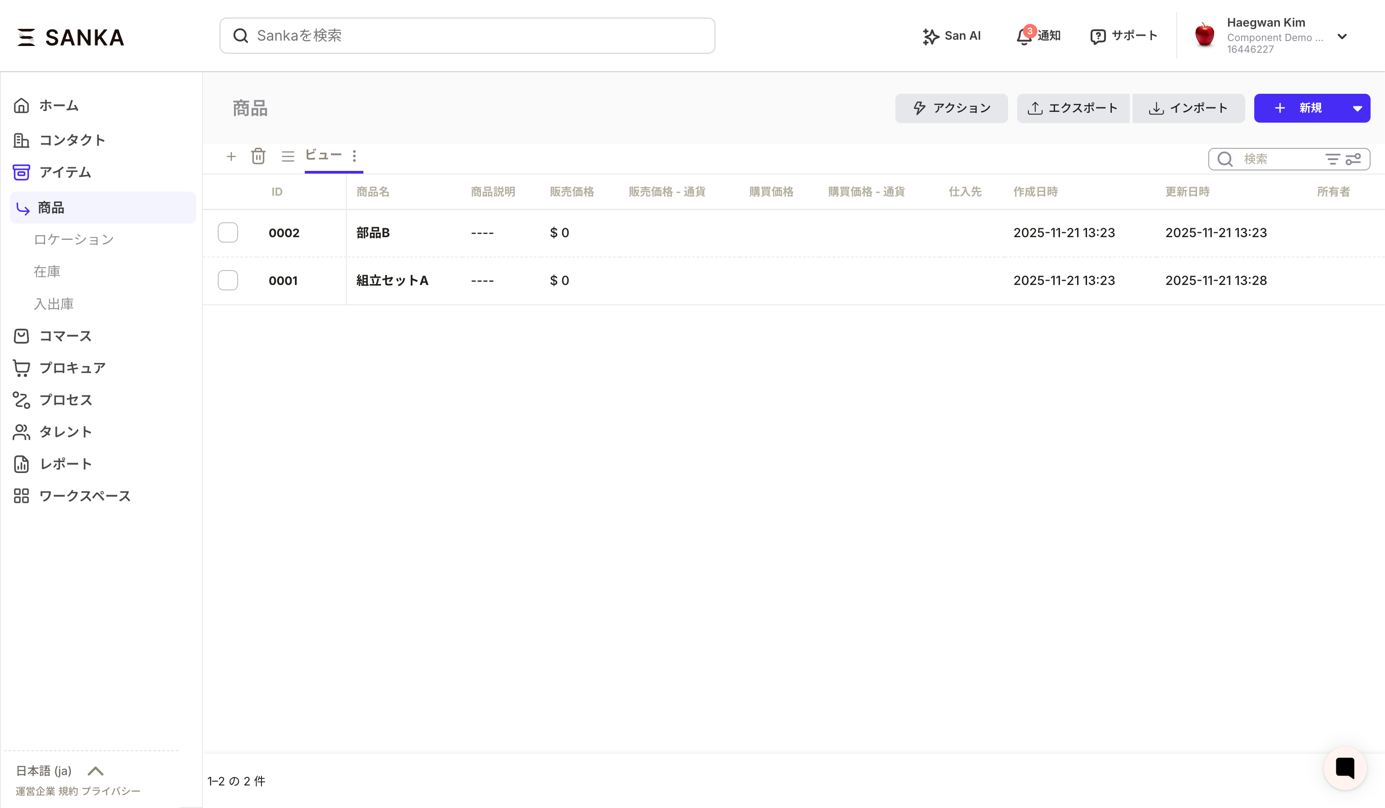The height and width of the screenshot is (808, 1385).
Task: Open the プライバシー link
Action: [110, 791]
